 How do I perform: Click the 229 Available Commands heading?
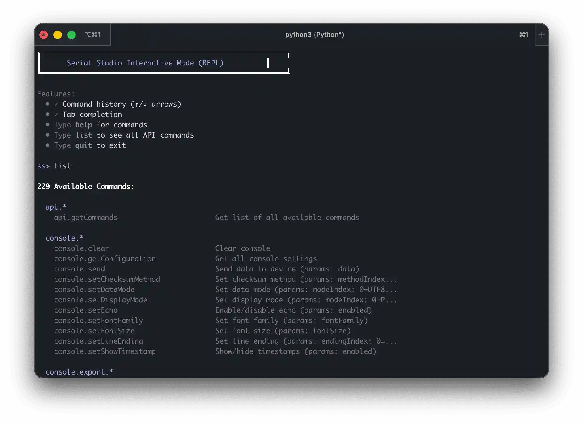pos(86,186)
